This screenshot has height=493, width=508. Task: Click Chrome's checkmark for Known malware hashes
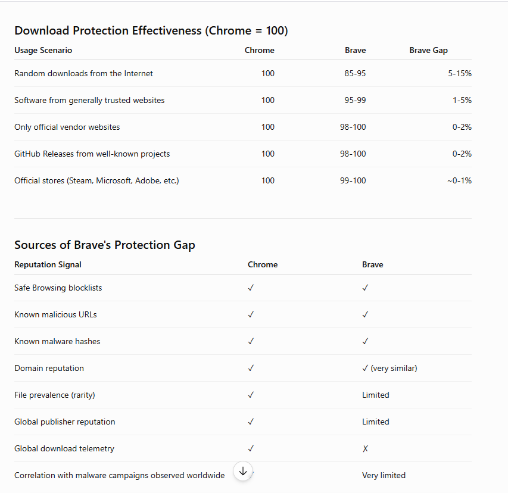pyautogui.click(x=251, y=341)
